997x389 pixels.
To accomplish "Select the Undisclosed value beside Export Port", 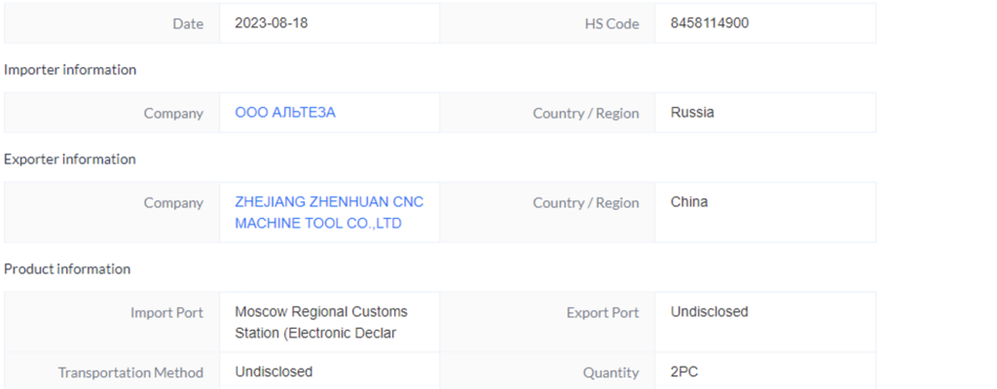I will [710, 312].
